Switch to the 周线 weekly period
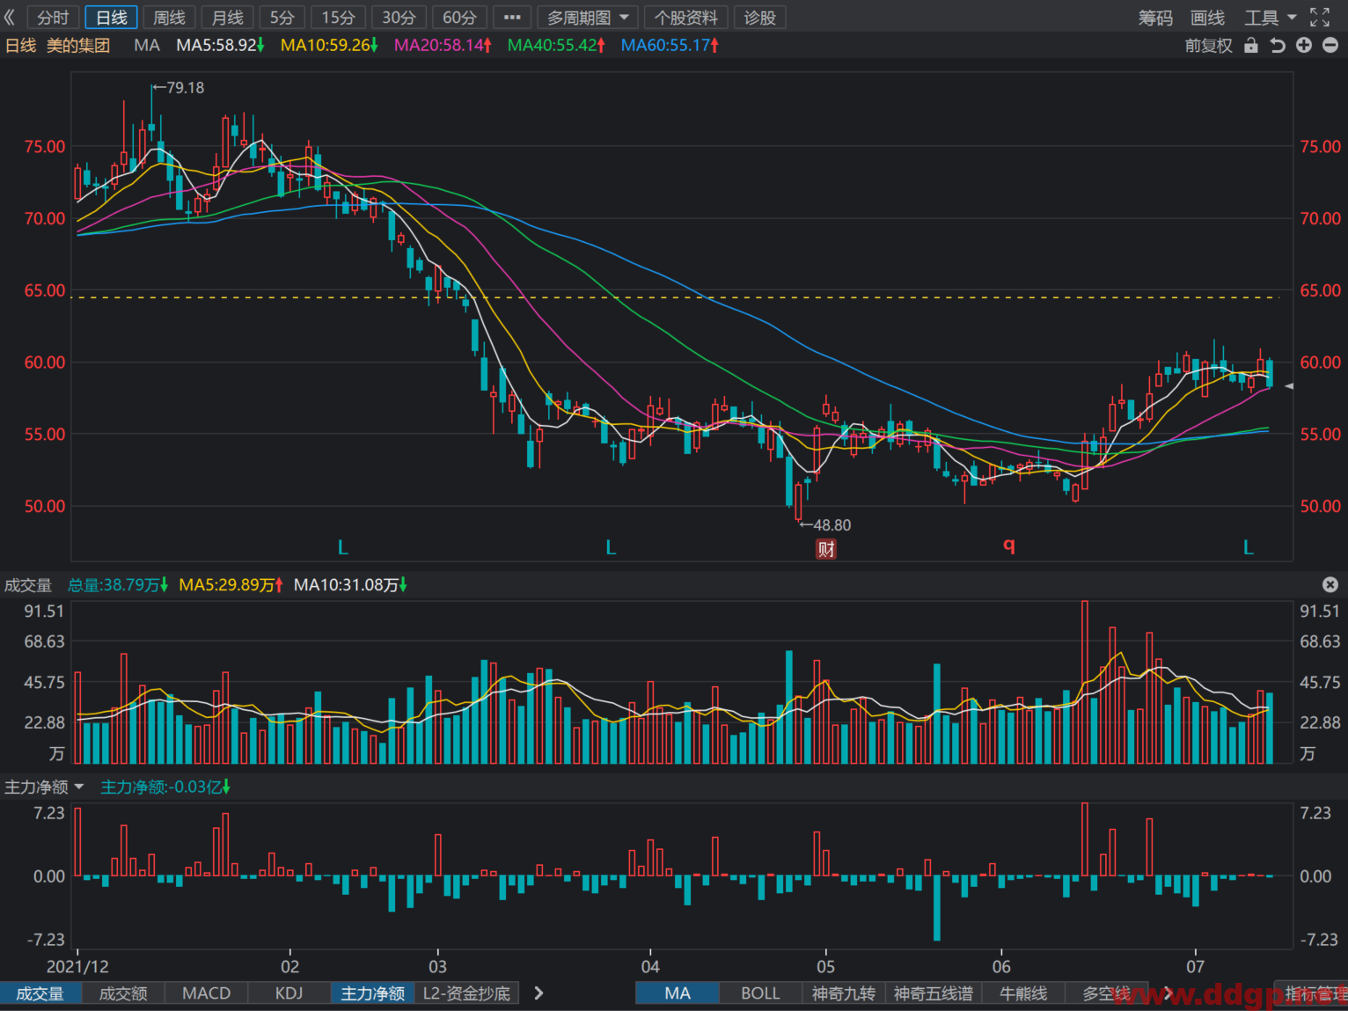1348x1011 pixels. click(170, 18)
